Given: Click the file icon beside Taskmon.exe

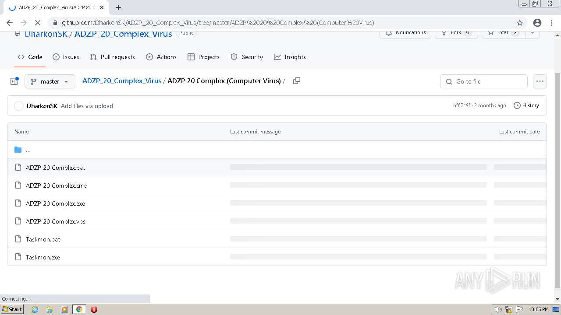Looking at the screenshot, I should coord(18,257).
